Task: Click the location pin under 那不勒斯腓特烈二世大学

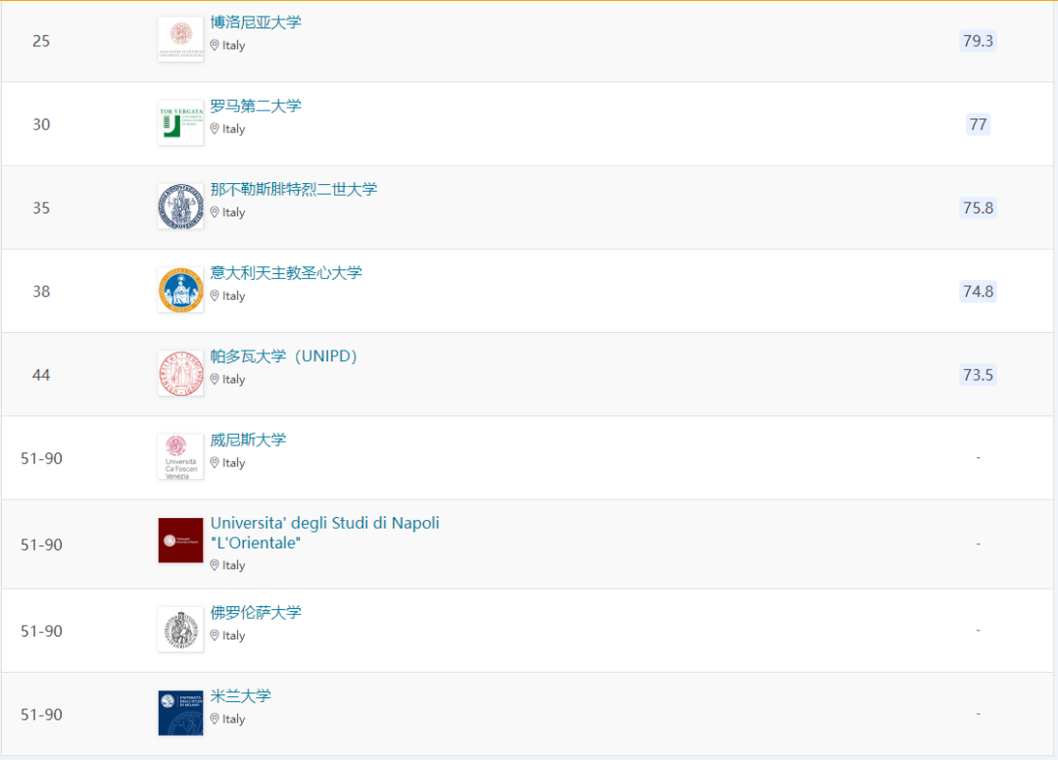Action: [215, 213]
